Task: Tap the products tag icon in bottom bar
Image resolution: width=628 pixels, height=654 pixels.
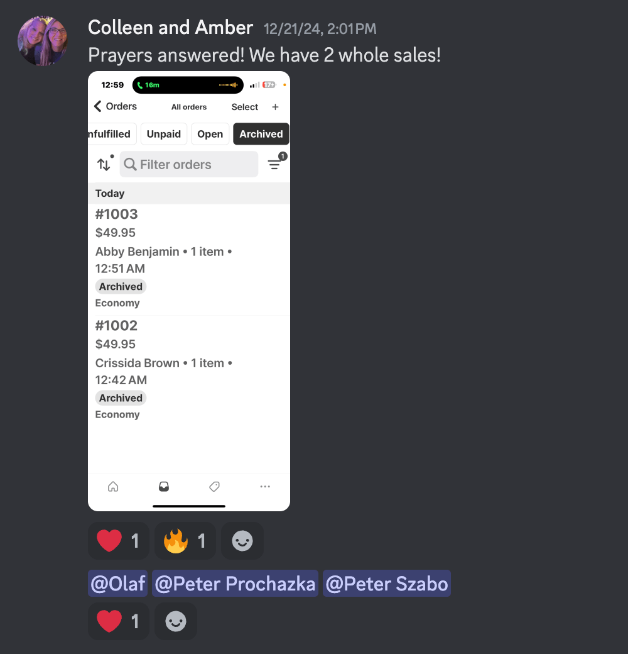Action: [x=215, y=486]
